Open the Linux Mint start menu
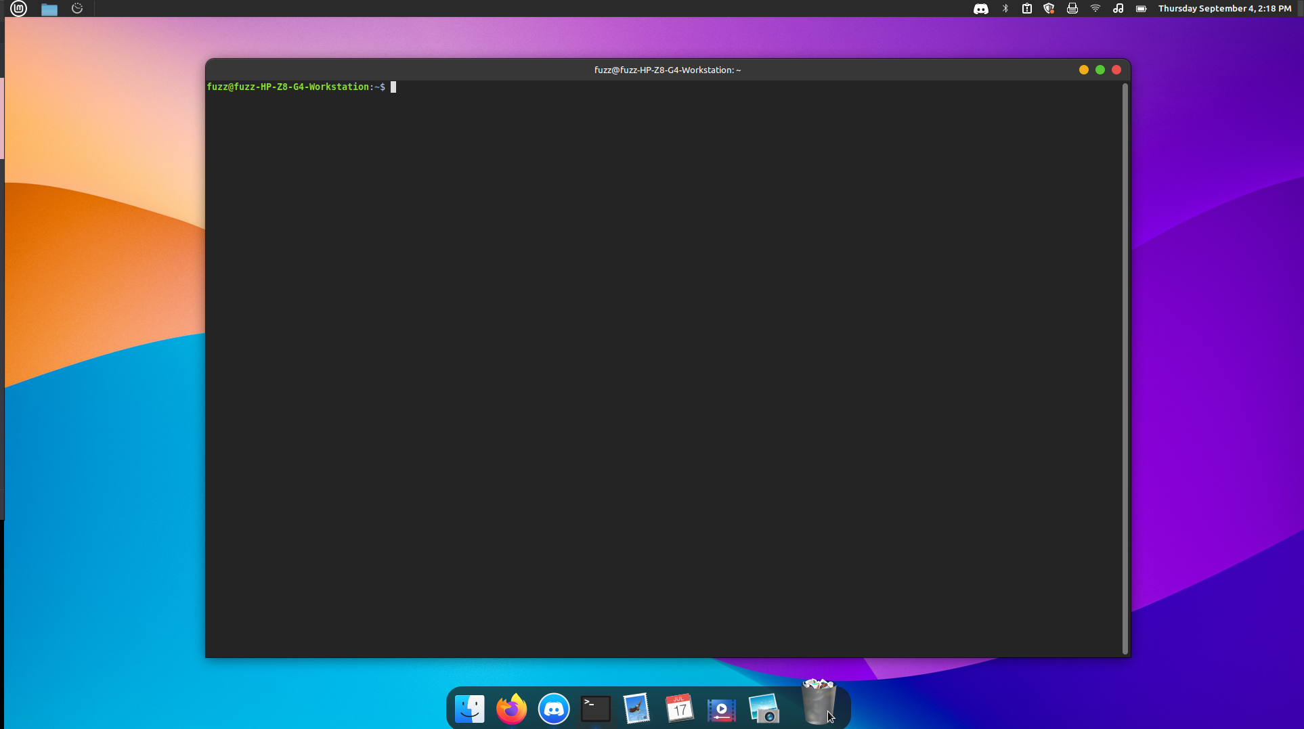Viewport: 1304px width, 729px height. (18, 9)
